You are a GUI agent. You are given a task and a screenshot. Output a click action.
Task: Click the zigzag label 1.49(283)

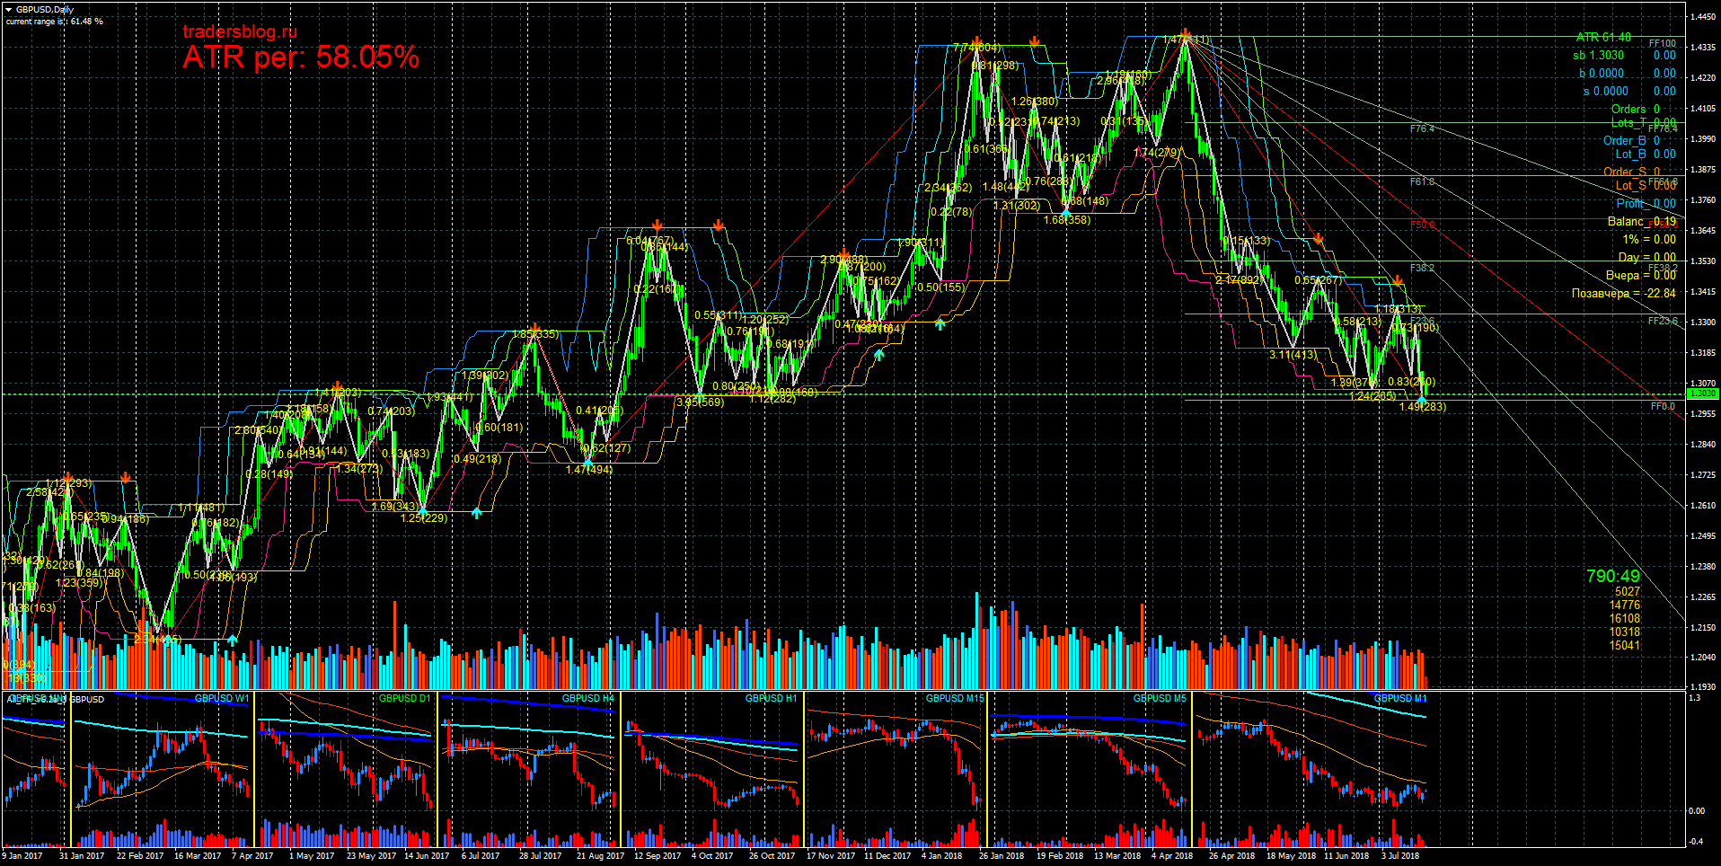[1423, 407]
